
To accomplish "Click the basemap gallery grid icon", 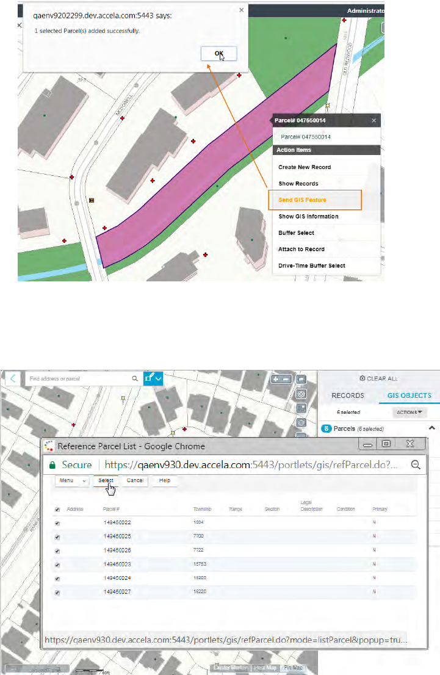I will pyautogui.click(x=301, y=408).
